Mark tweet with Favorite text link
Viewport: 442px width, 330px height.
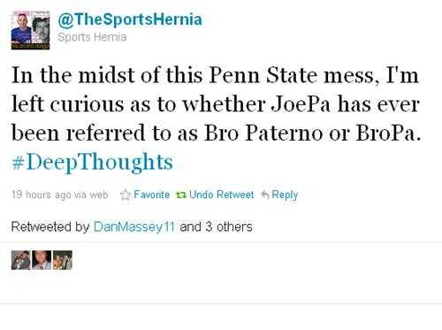pyautogui.click(x=151, y=195)
